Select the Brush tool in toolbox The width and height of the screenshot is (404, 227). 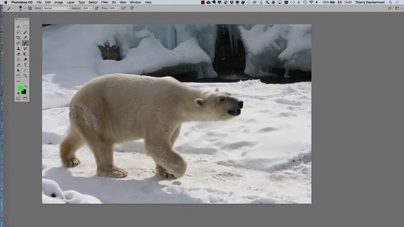[25, 44]
